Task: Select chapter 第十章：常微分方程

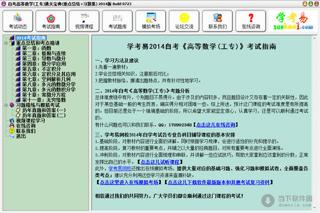Action: 44,95
